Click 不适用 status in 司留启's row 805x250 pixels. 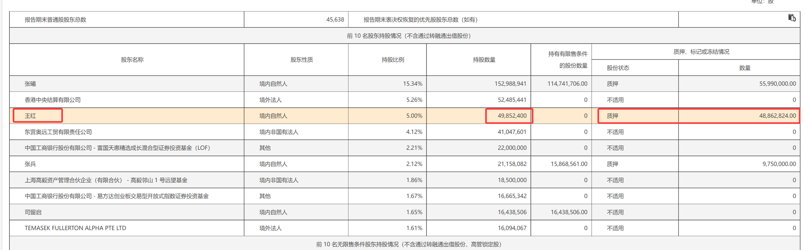click(615, 212)
